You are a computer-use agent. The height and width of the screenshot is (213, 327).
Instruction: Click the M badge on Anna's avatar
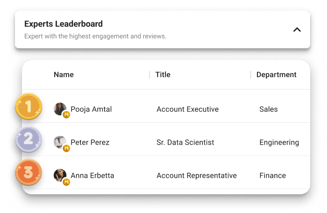(66, 182)
